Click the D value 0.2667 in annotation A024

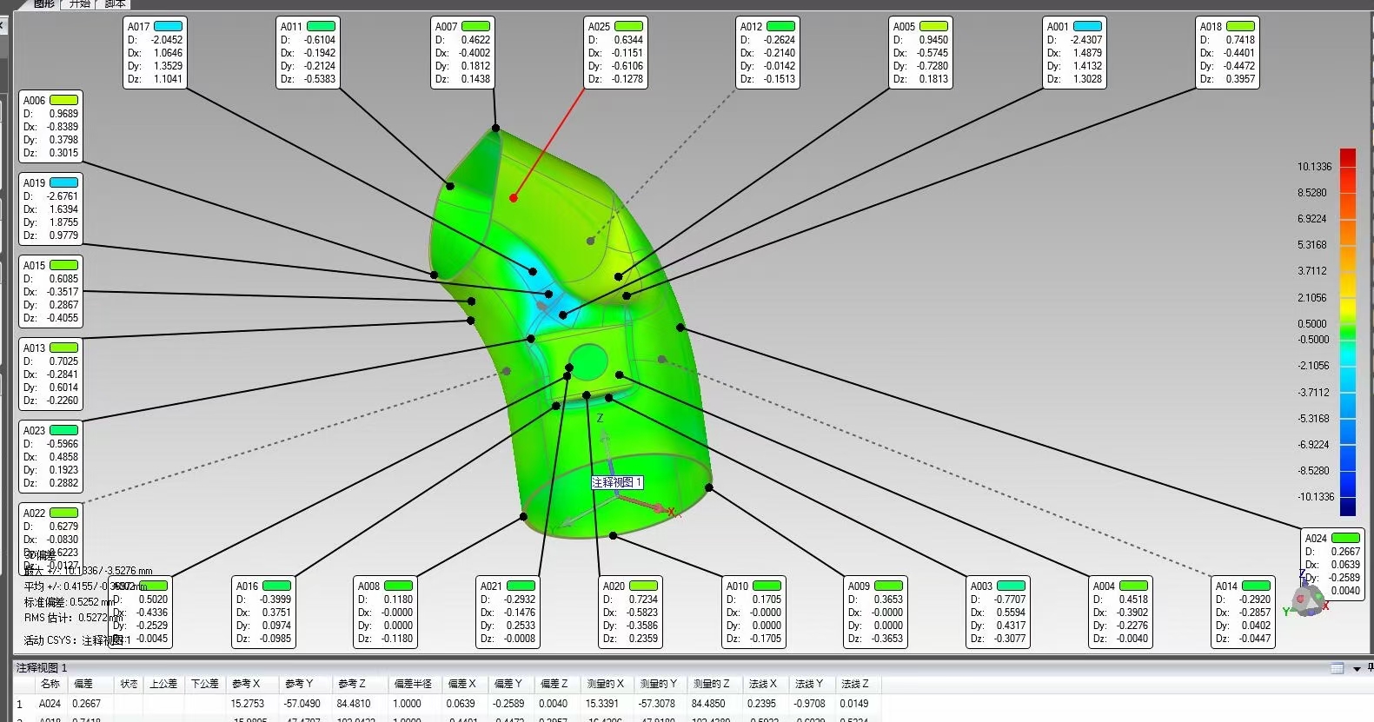(1345, 552)
